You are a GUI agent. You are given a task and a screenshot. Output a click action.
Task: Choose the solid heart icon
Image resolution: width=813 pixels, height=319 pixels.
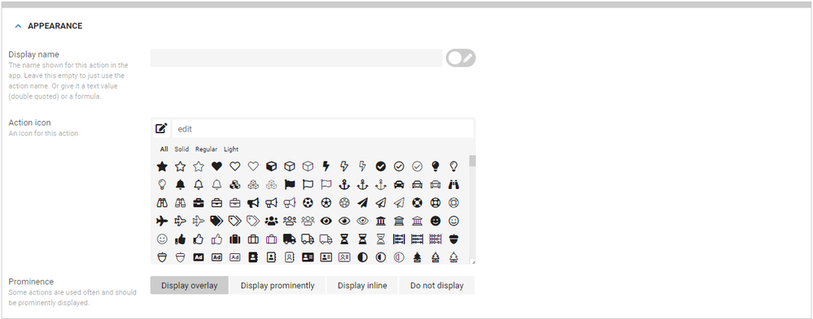(216, 166)
